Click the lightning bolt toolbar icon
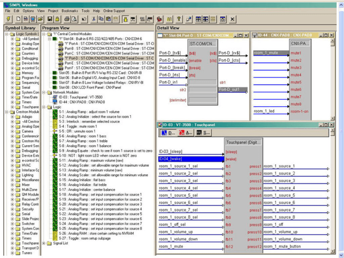 (8, 19)
